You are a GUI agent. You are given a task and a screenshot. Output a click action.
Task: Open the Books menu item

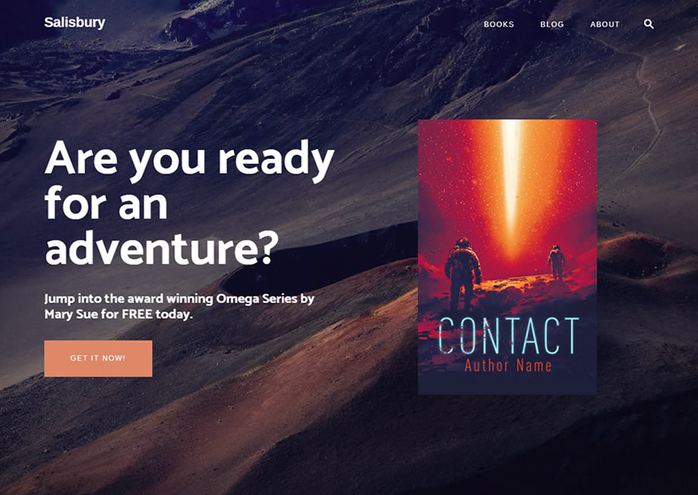(x=499, y=25)
